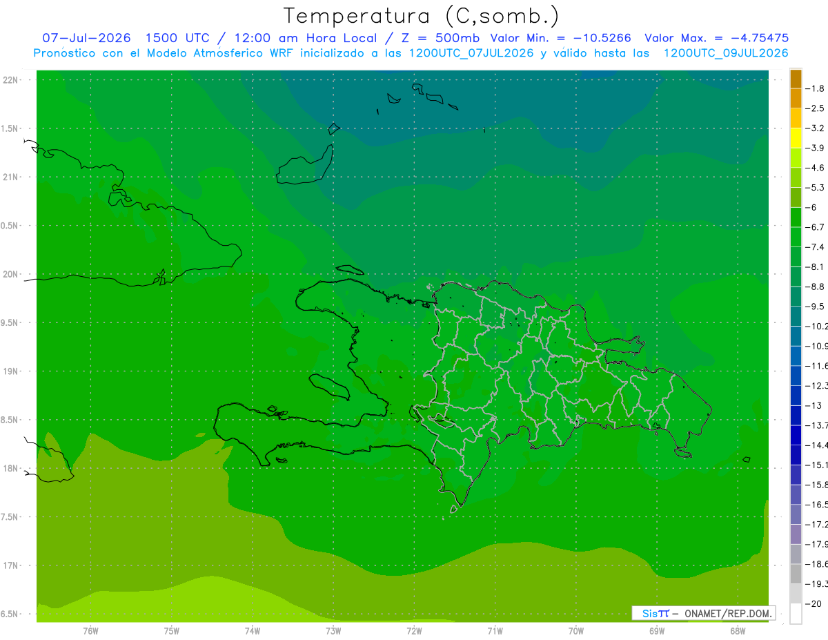Image resolution: width=828 pixels, height=640 pixels.
Task: Click the "-4.6" color scale value
Action: click(815, 168)
